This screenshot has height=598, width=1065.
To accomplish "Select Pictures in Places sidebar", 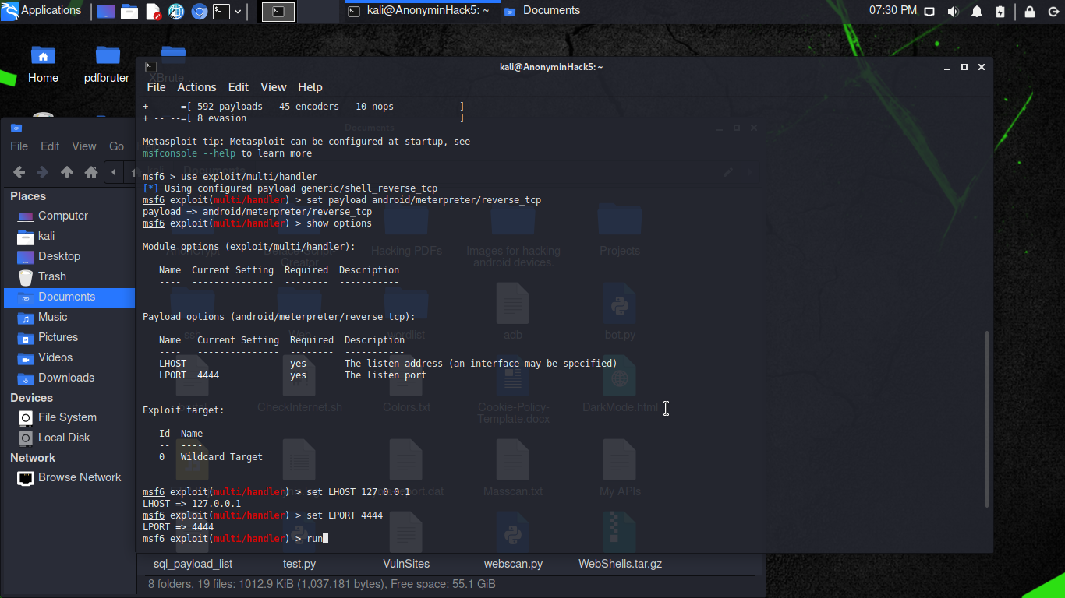I will pos(69,337).
